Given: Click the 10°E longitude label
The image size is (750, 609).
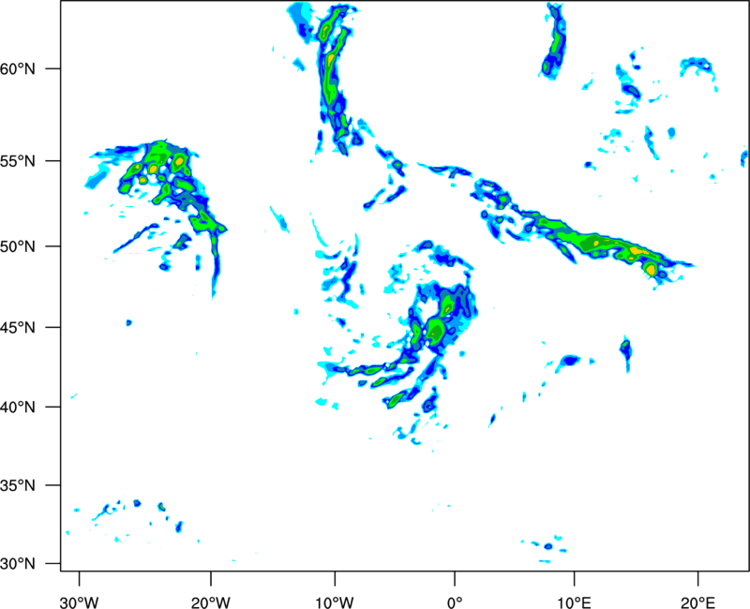Looking at the screenshot, I should pyautogui.click(x=574, y=602).
